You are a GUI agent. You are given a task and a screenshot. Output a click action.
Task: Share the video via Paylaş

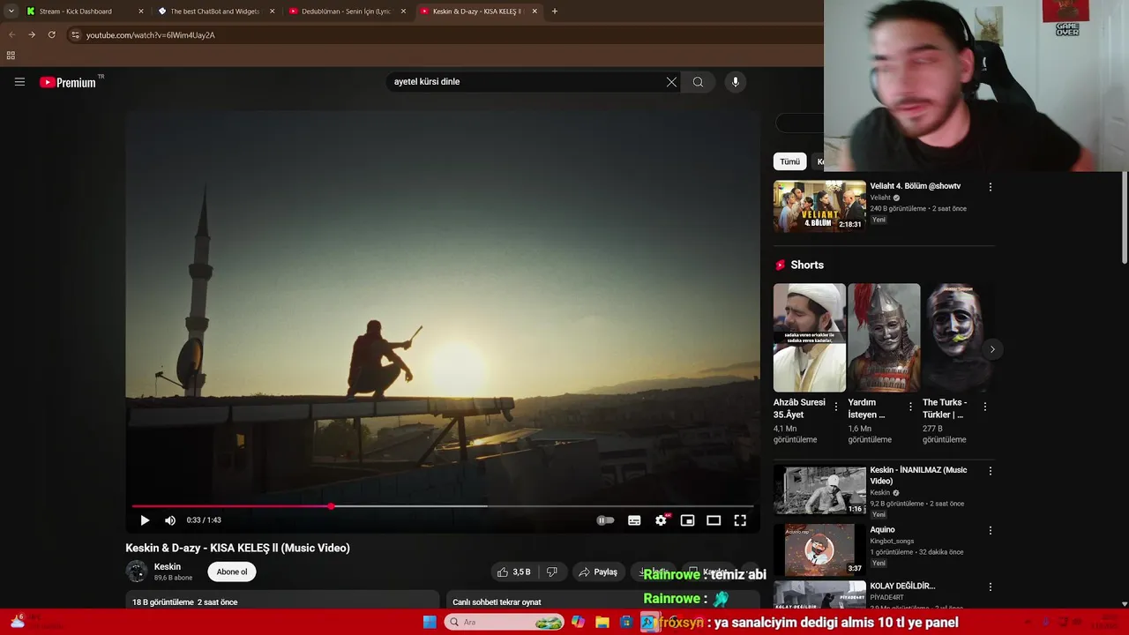tap(597, 571)
